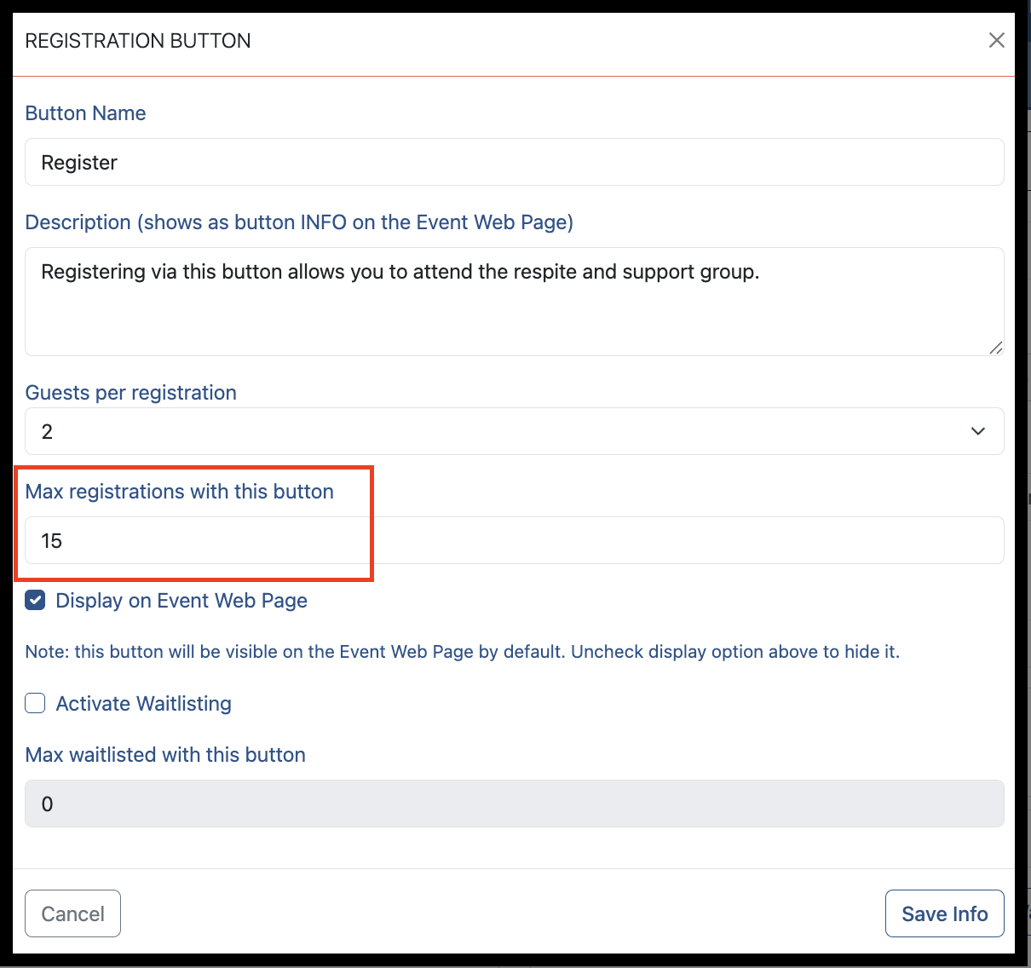Click the disabled Max waitlisted field
The width and height of the screenshot is (1031, 968).
pyautogui.click(x=515, y=804)
